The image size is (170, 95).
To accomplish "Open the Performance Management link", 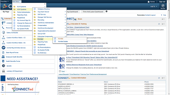I will [98, 74].
